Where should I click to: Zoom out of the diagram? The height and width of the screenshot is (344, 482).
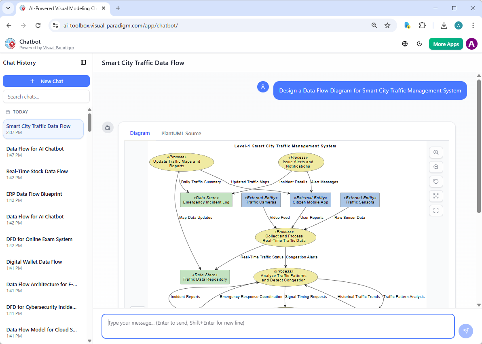436,167
